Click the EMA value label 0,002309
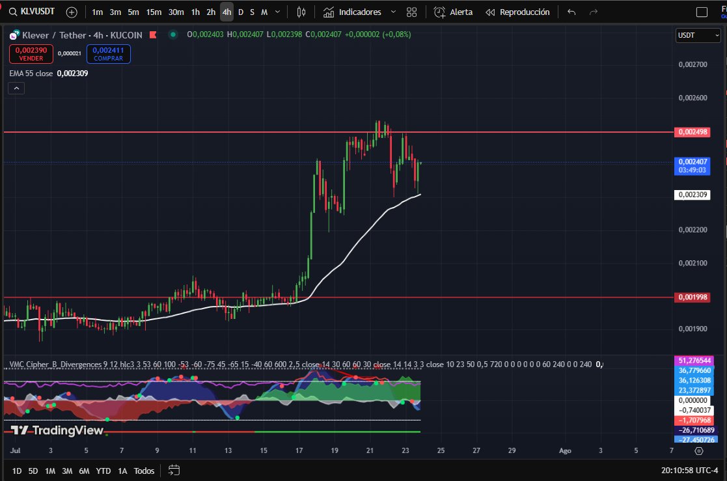 [693, 195]
